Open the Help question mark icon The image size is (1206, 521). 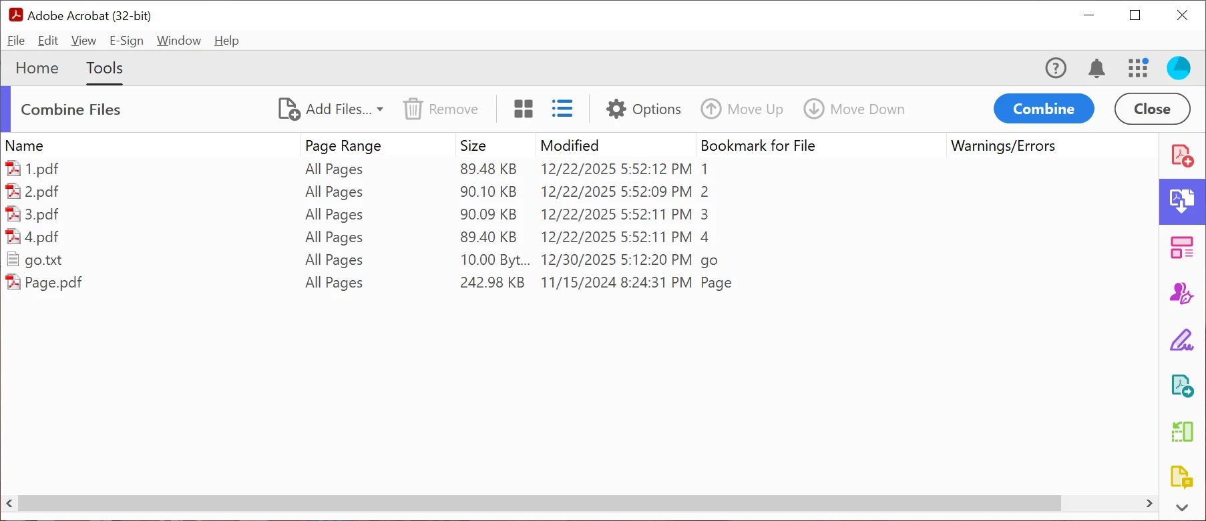coord(1056,68)
